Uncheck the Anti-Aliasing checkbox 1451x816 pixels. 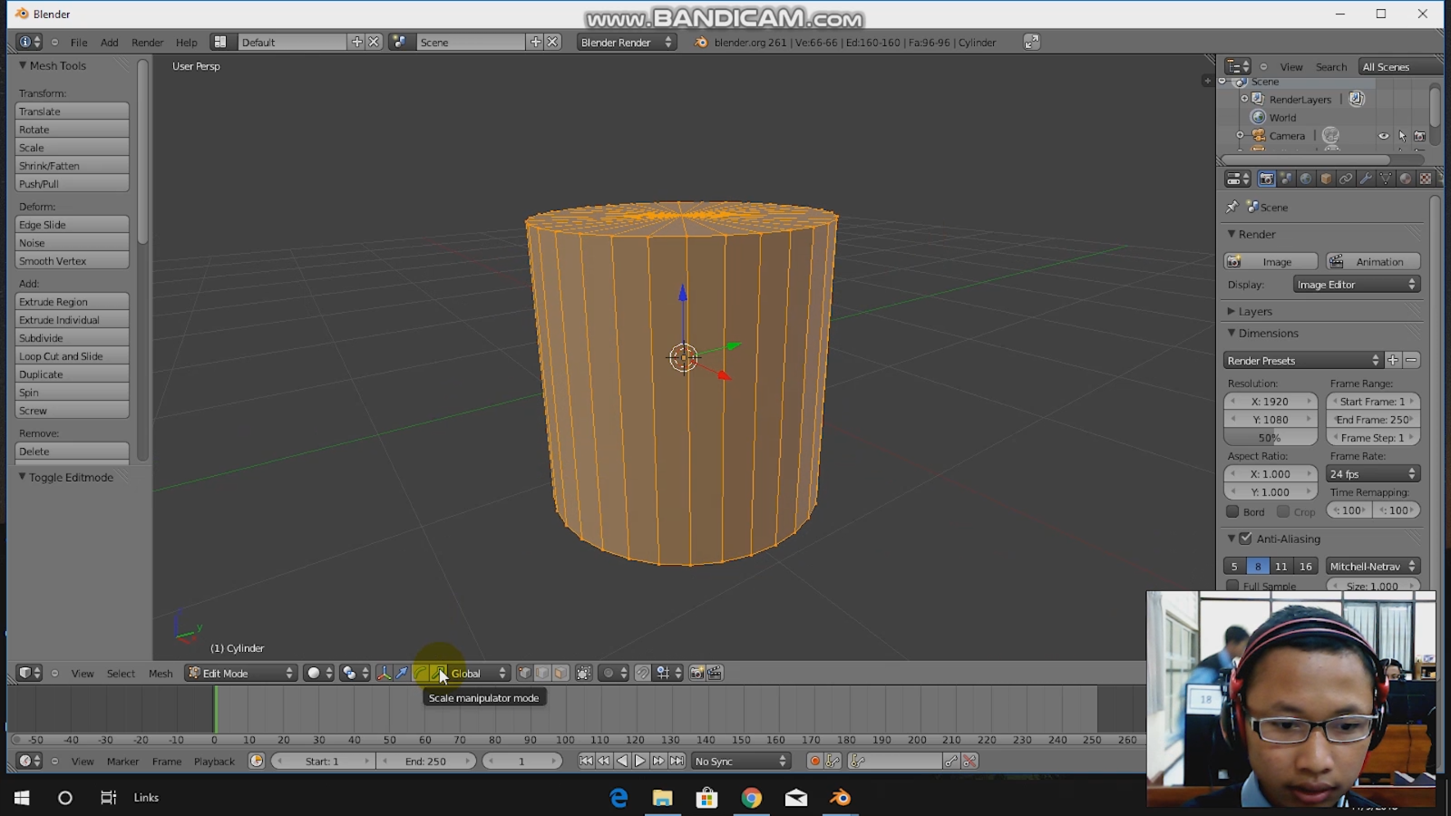[x=1243, y=538]
